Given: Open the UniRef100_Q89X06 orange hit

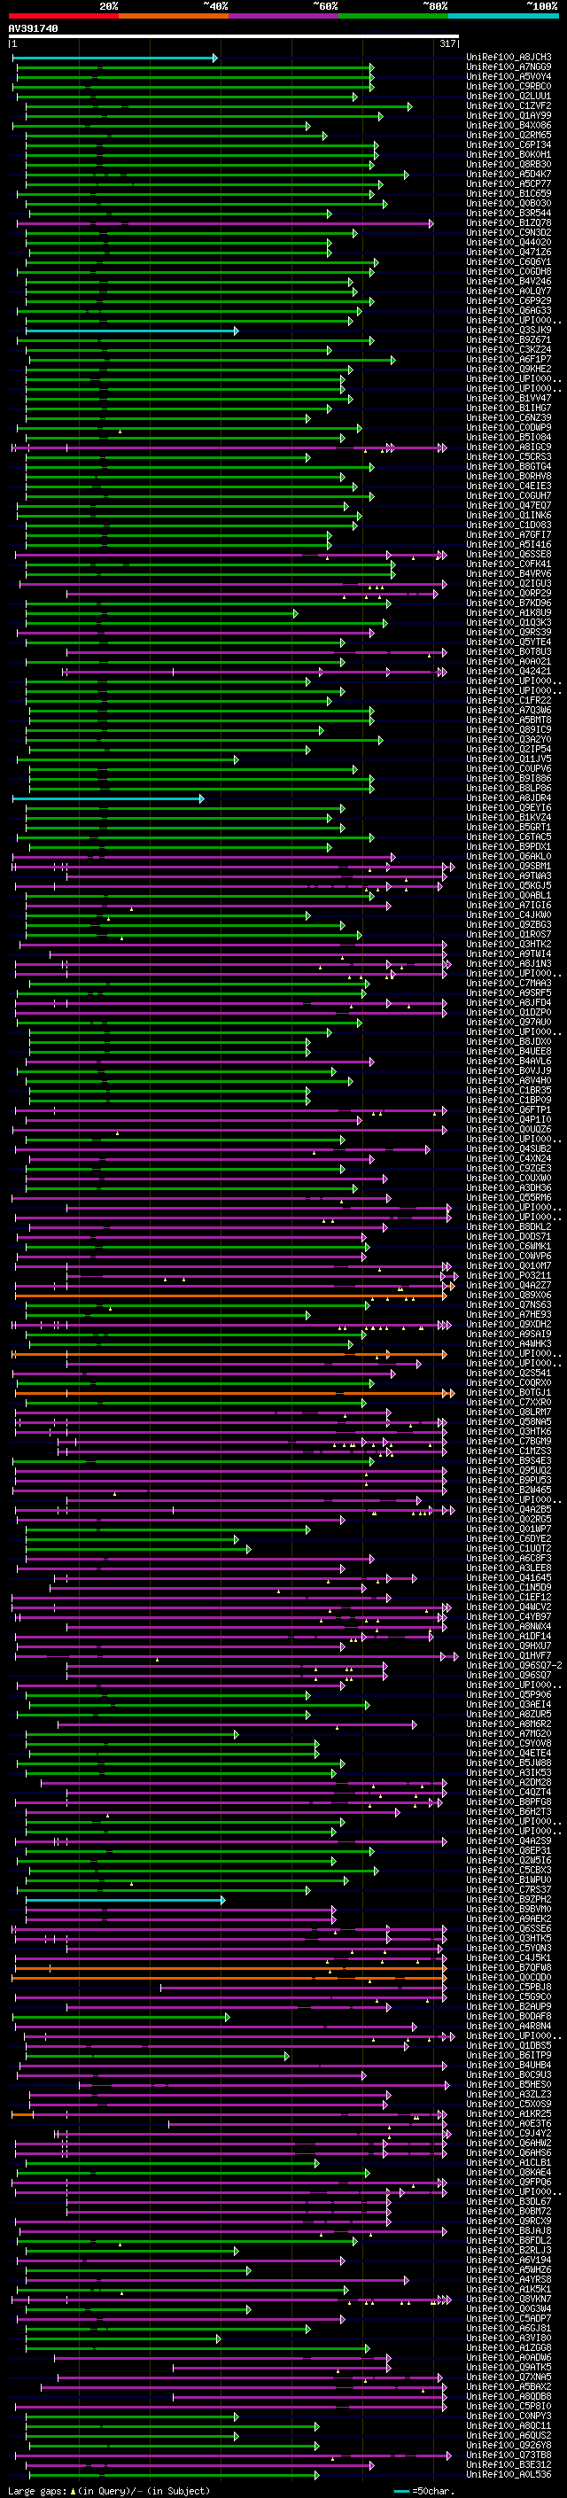Looking at the screenshot, I should click(x=509, y=1296).
